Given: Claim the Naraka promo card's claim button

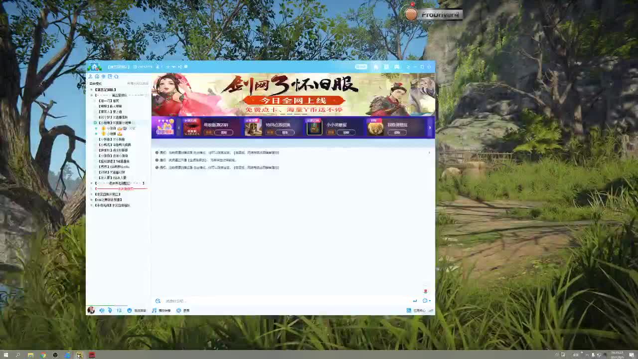Looking at the screenshot, I should [x=224, y=133].
